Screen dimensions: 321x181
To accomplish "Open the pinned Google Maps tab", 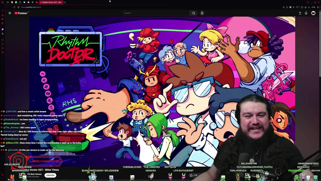I will pos(33,2).
